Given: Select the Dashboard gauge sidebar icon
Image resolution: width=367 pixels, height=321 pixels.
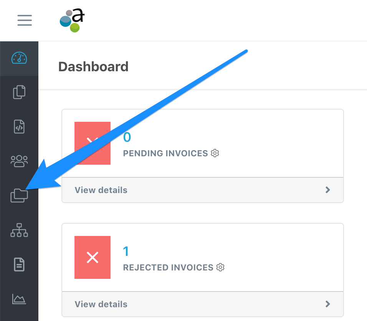Looking at the screenshot, I should coord(19,58).
